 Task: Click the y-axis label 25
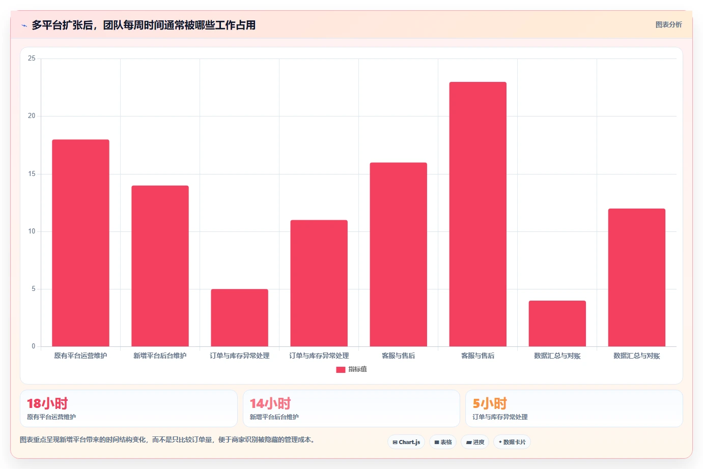[32, 58]
